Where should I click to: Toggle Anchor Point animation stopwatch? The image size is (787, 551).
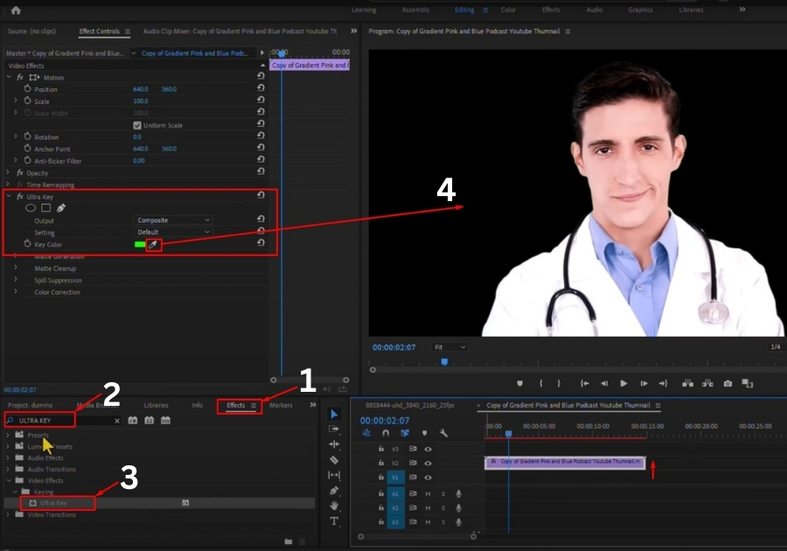pyautogui.click(x=28, y=149)
